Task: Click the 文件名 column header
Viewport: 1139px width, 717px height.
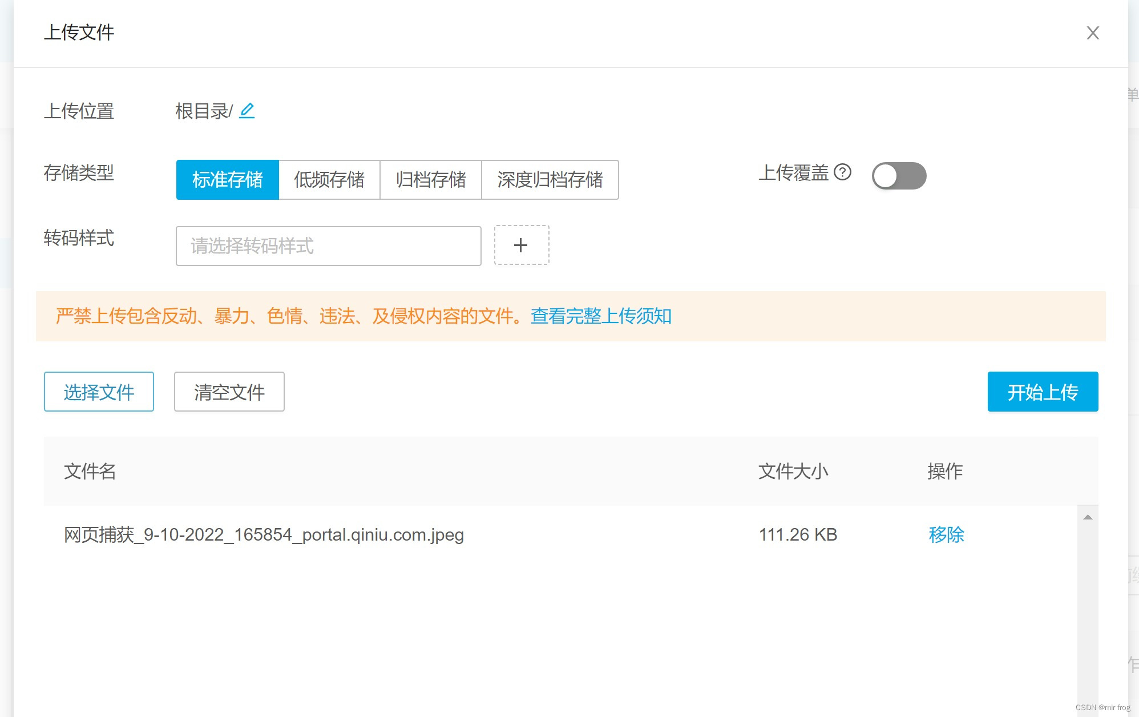Action: 90,471
